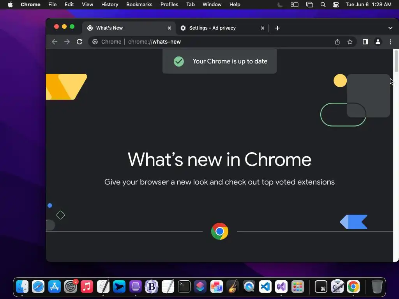Image resolution: width=399 pixels, height=299 pixels.
Task: Open the Chrome application menu
Action: pyautogui.click(x=30, y=5)
